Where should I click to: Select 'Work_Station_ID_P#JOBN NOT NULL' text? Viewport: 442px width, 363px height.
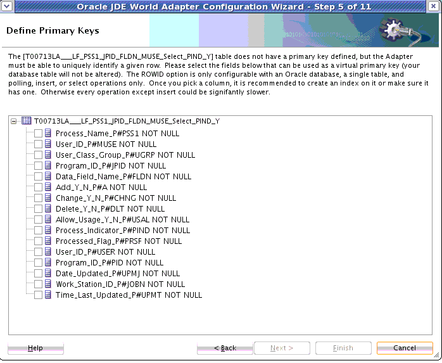point(120,284)
